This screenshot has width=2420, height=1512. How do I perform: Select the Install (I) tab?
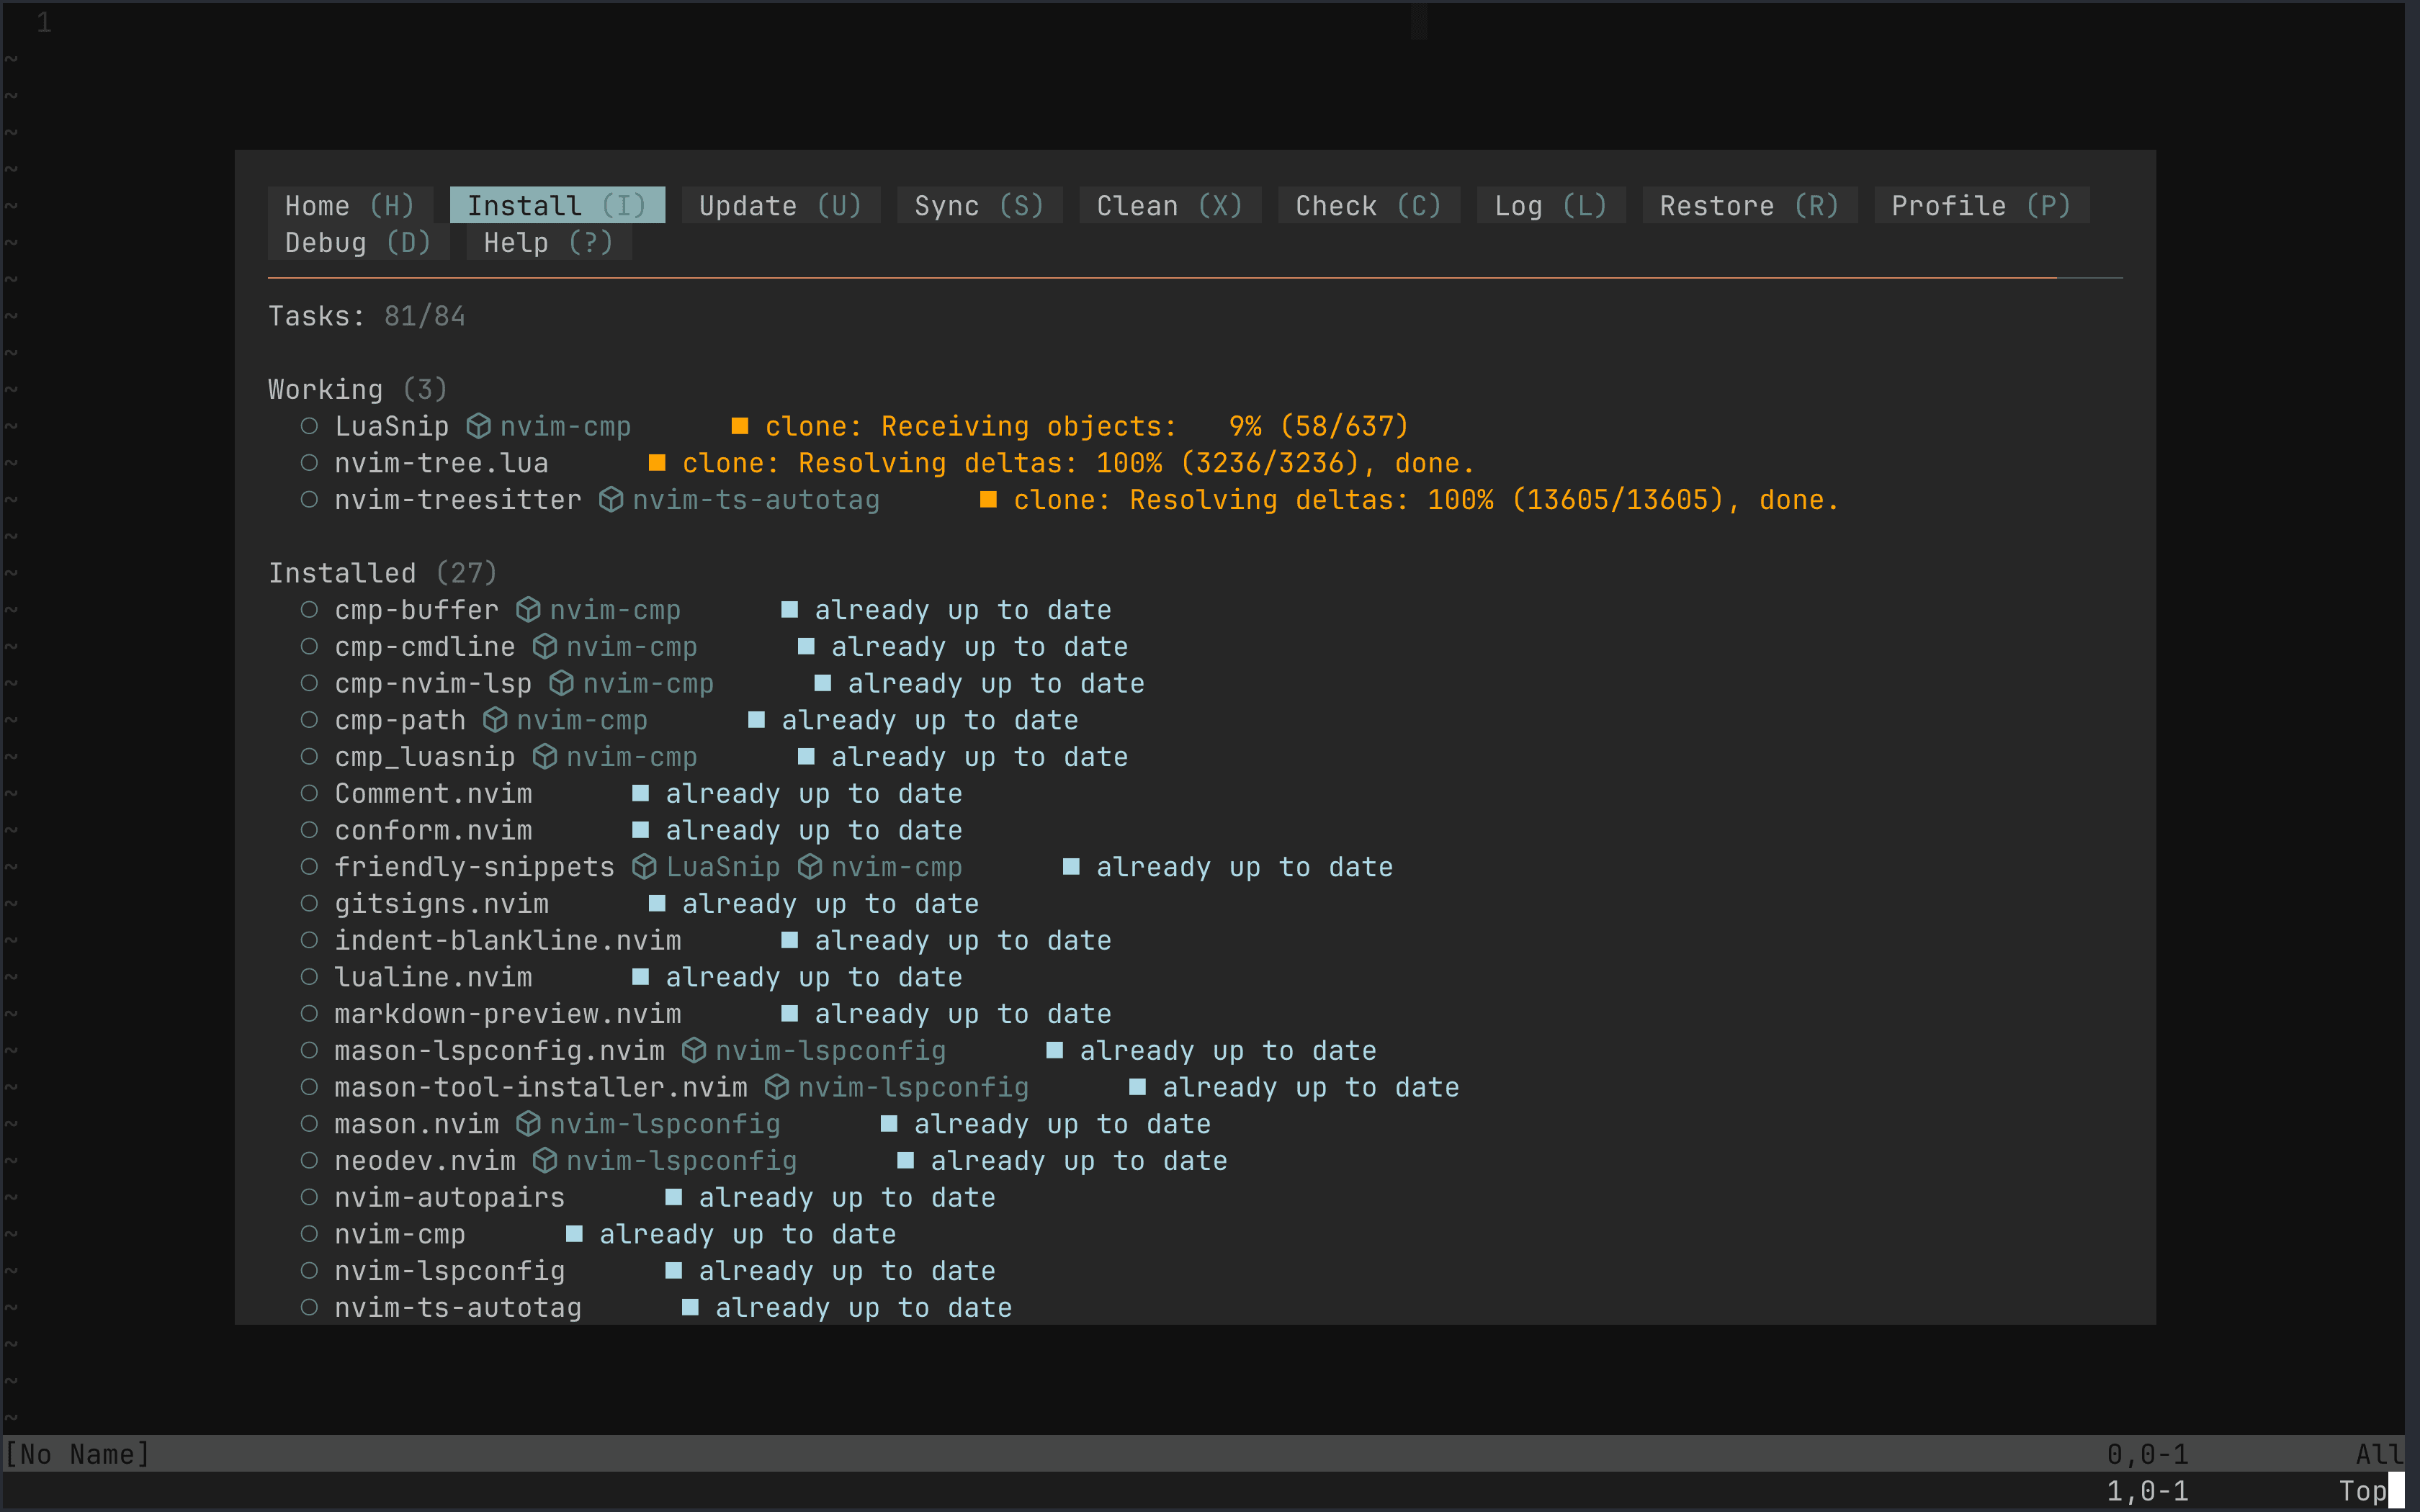tap(557, 206)
